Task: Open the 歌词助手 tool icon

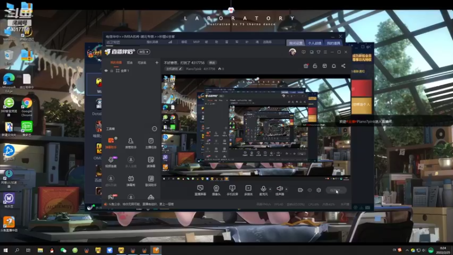Action: [x=151, y=181]
